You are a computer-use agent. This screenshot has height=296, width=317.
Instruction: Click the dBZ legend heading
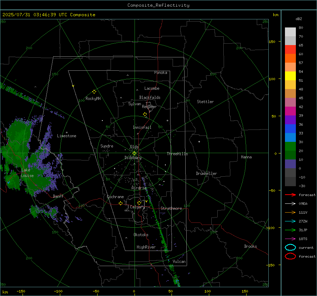click(299, 19)
